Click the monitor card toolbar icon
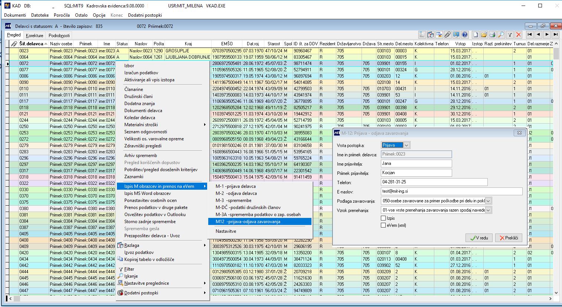Screen dimensions: 562x307 click(456, 35)
